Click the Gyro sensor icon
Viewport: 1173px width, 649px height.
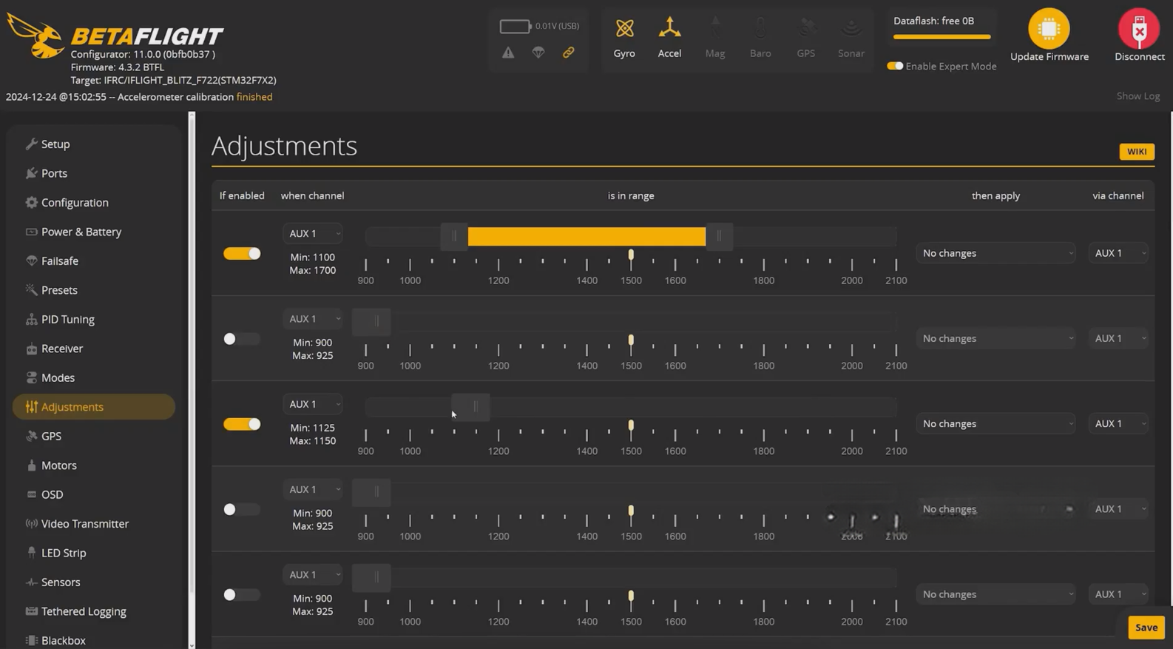tap(624, 28)
